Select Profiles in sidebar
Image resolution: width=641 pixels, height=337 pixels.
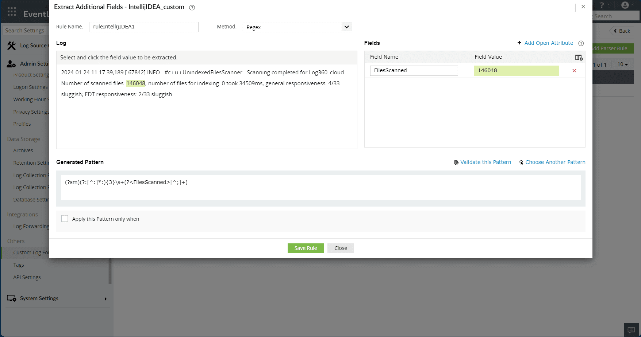(22, 124)
